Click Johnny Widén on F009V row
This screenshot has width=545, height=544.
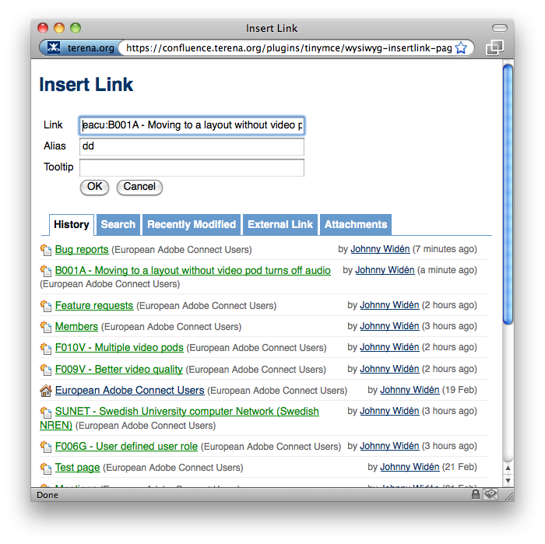(389, 369)
